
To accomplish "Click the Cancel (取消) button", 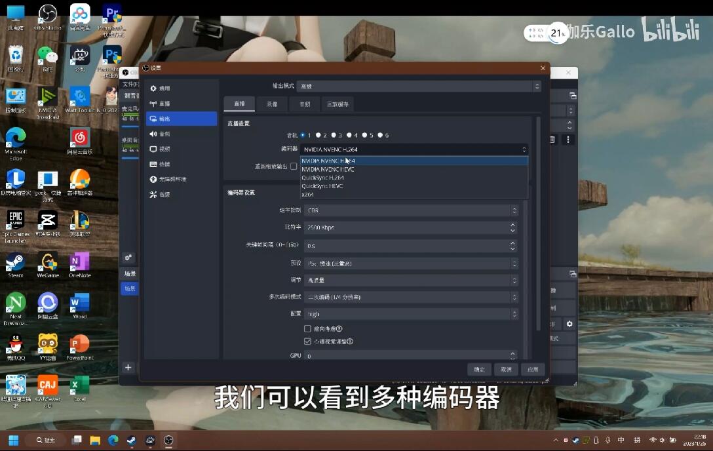I will point(506,369).
